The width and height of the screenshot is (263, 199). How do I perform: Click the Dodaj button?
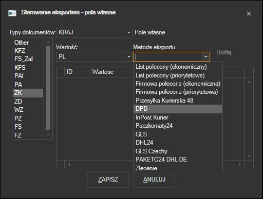click(223, 52)
